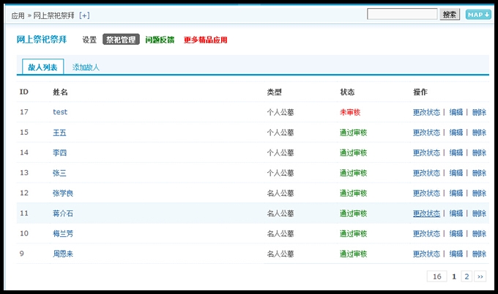Go to page 2 in pagination
This screenshot has width=498, height=294.
coord(467,276)
